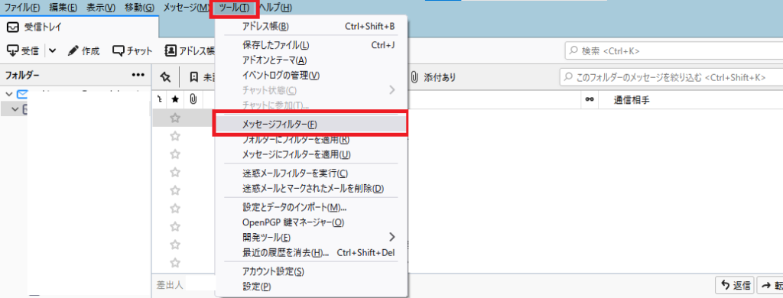
Task: Toggle the 添付あり attachment quick filter
Action: point(433,77)
